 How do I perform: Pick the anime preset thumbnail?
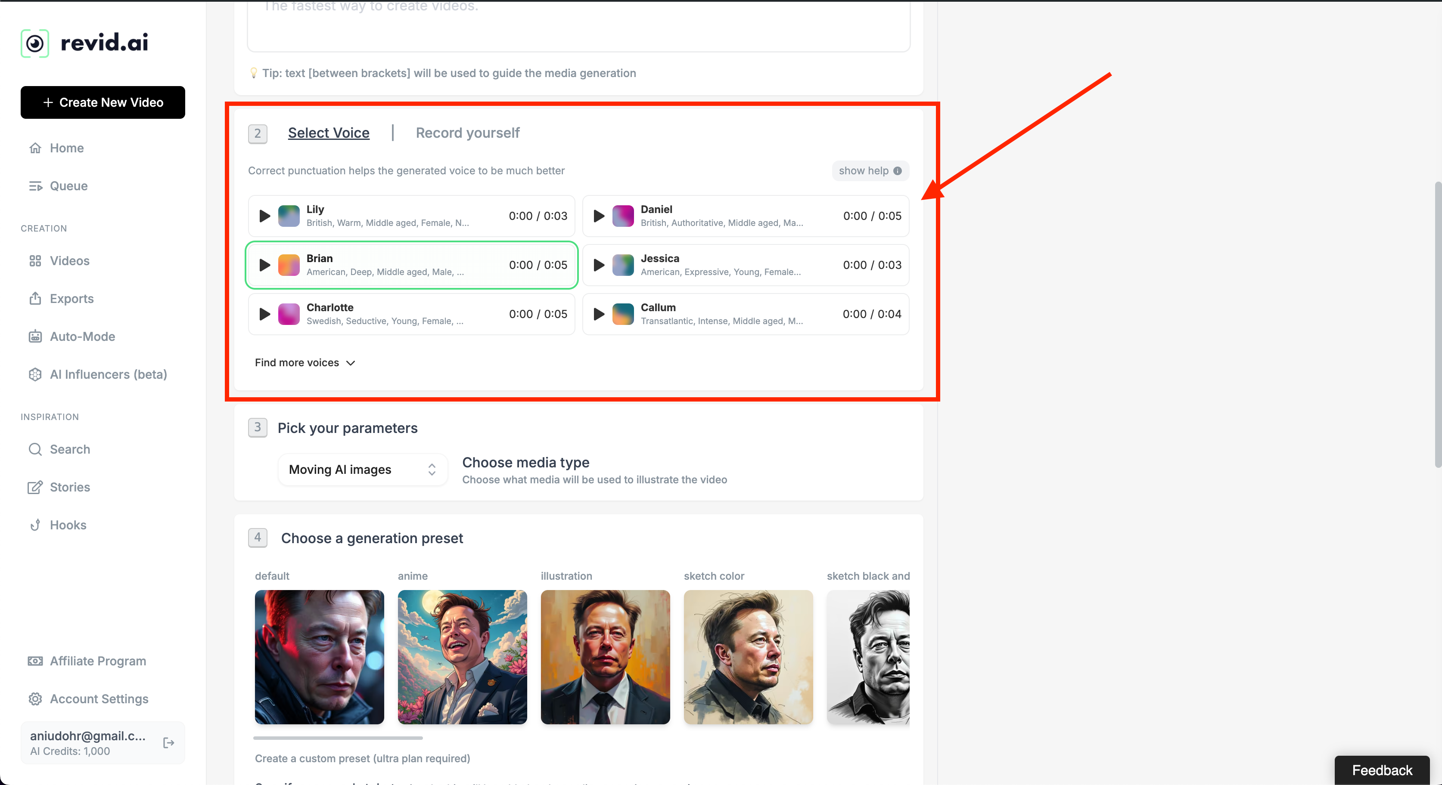(462, 657)
